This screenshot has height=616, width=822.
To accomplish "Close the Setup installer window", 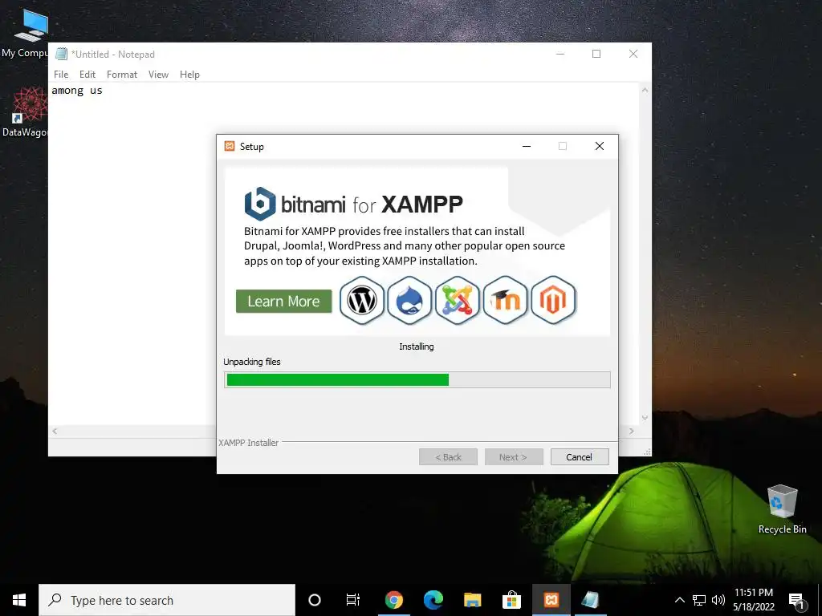I will click(600, 146).
